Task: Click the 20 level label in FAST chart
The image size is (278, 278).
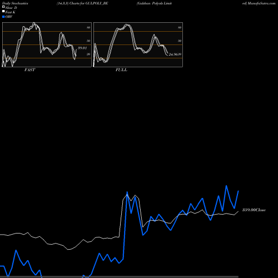Action: 88,54
